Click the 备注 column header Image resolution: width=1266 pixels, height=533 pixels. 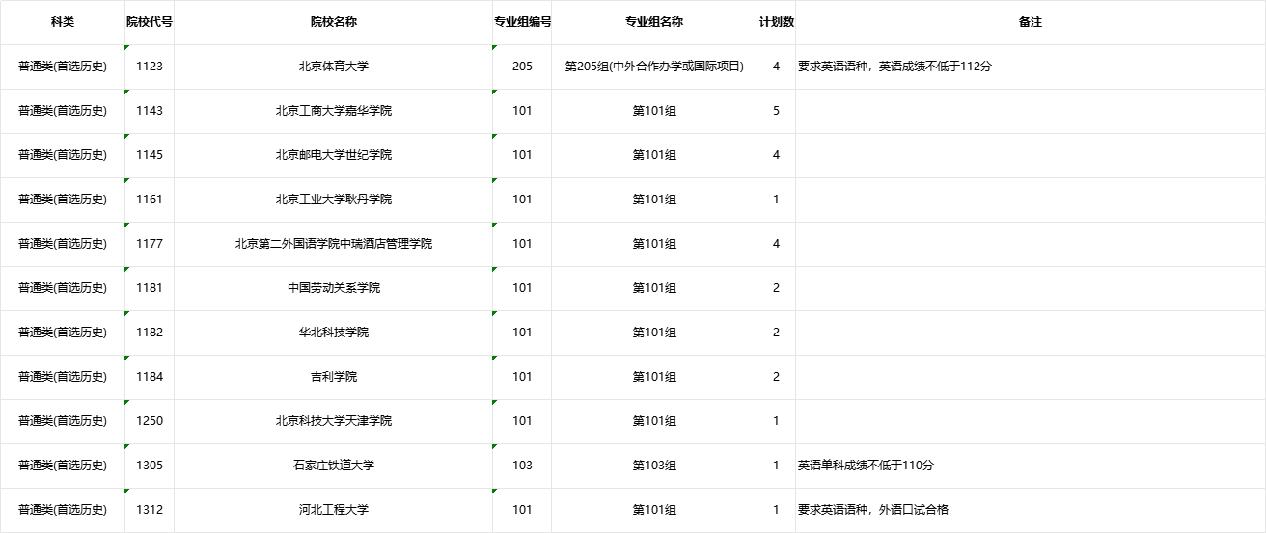[x=1030, y=22]
